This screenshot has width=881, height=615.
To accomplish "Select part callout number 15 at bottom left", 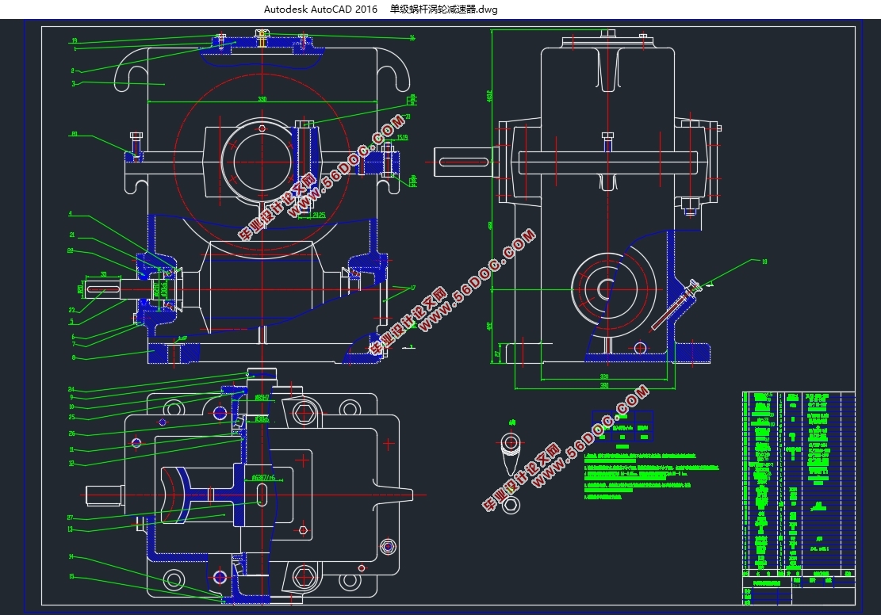I will [71, 576].
